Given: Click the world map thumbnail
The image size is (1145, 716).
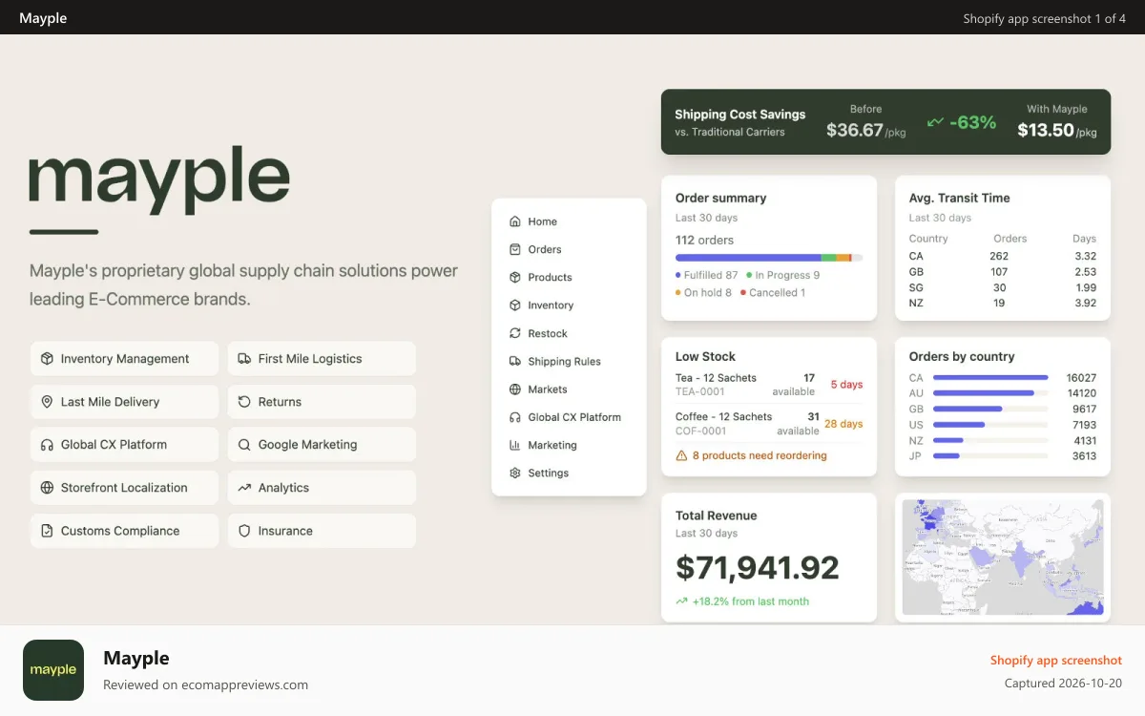Looking at the screenshot, I should (1003, 558).
